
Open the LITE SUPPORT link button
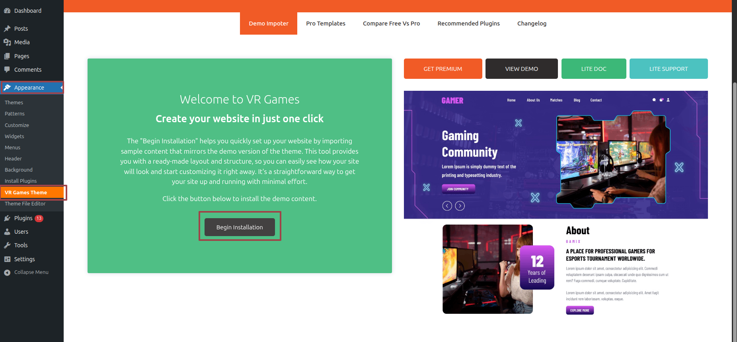pos(668,69)
